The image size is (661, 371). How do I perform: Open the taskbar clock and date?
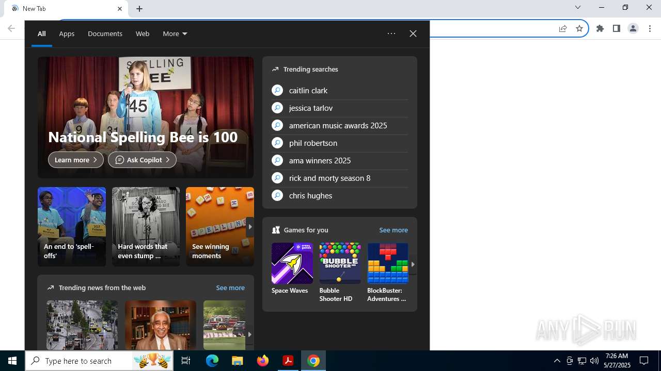(617, 361)
